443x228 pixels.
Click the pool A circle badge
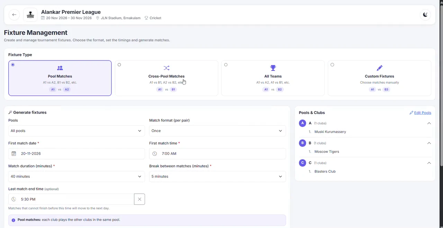click(x=302, y=123)
